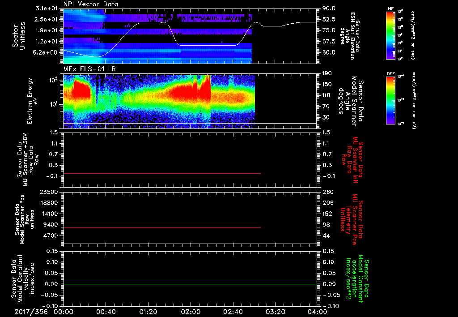
Task: Click the '110' scanner angle tick value
Action: coord(327,95)
